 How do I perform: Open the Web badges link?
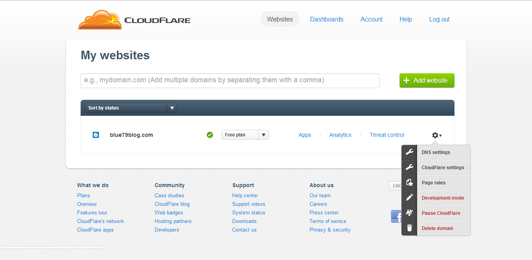point(169,212)
